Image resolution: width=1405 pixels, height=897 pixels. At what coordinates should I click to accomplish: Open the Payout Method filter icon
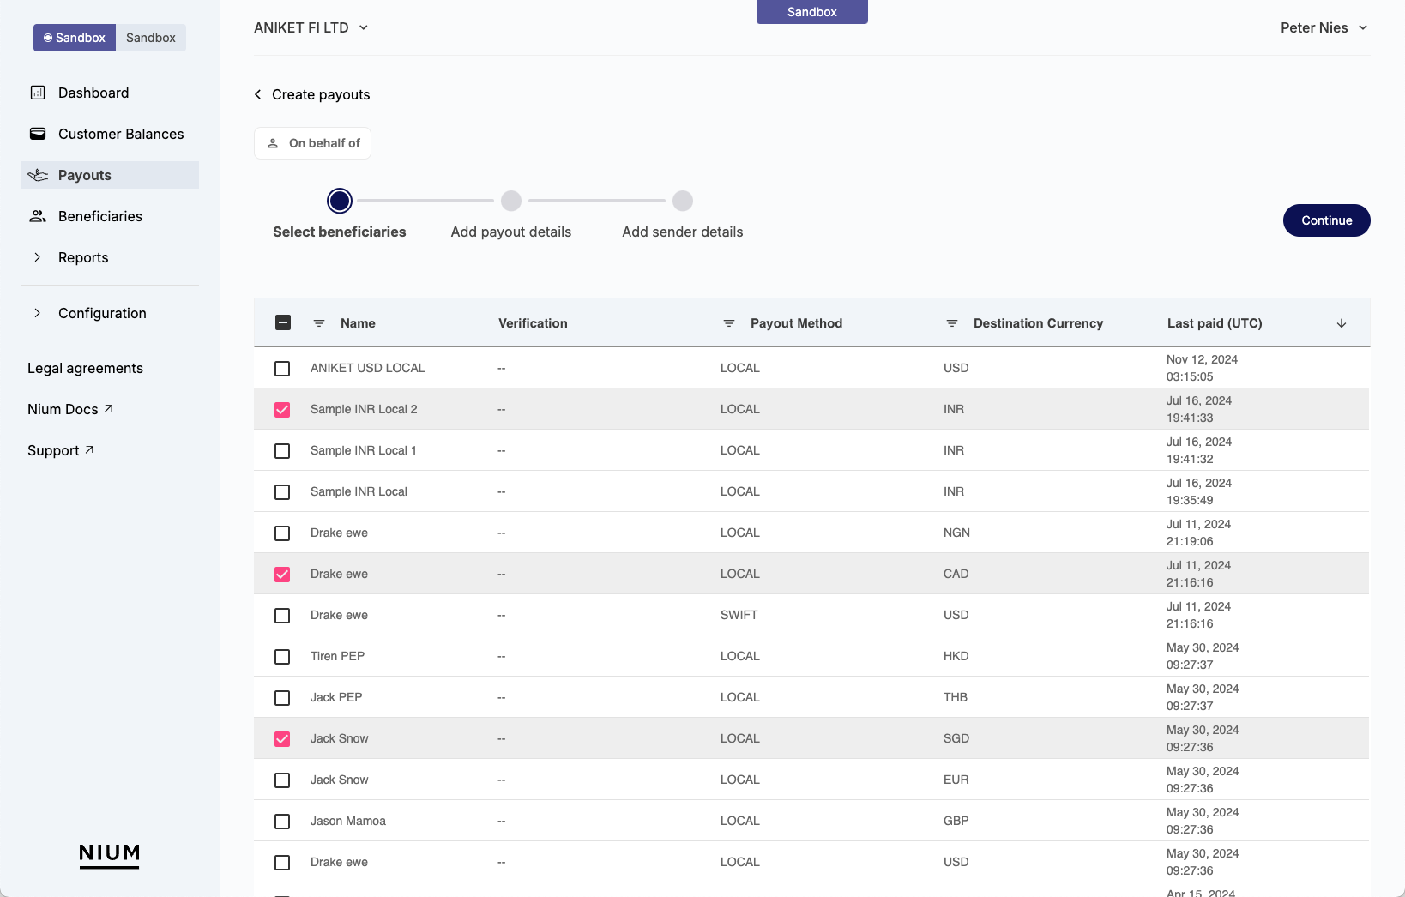click(729, 323)
